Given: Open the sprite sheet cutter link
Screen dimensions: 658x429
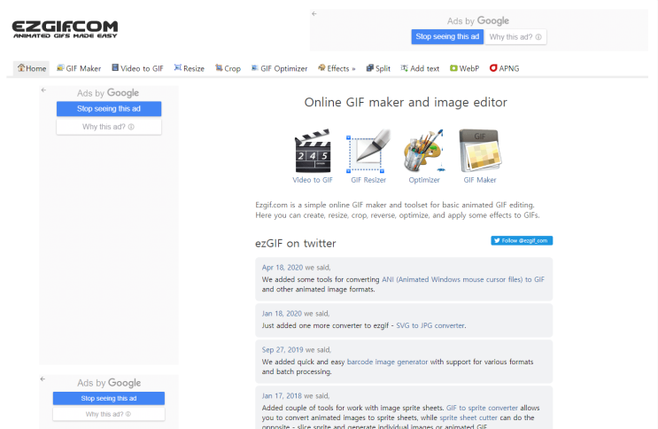Looking at the screenshot, I should point(468,418).
